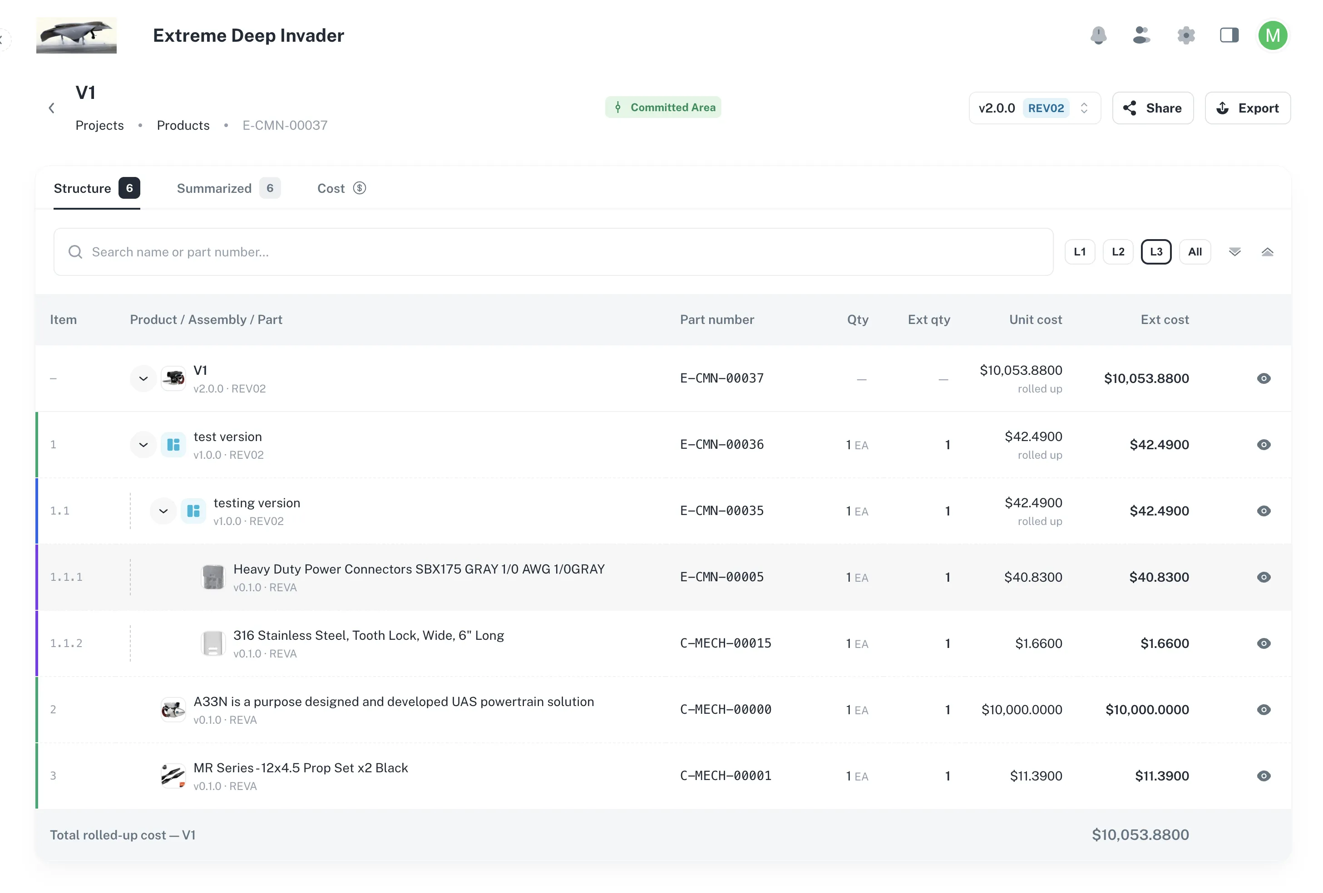Select the L1 level filter

pyautogui.click(x=1079, y=251)
